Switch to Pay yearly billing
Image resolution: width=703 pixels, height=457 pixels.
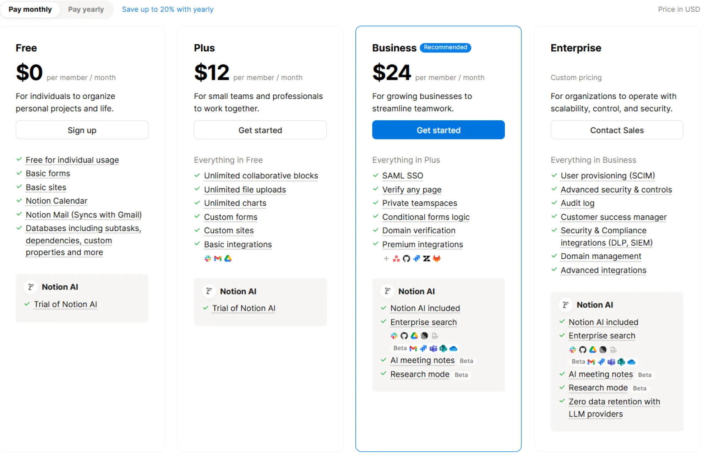[x=86, y=9]
